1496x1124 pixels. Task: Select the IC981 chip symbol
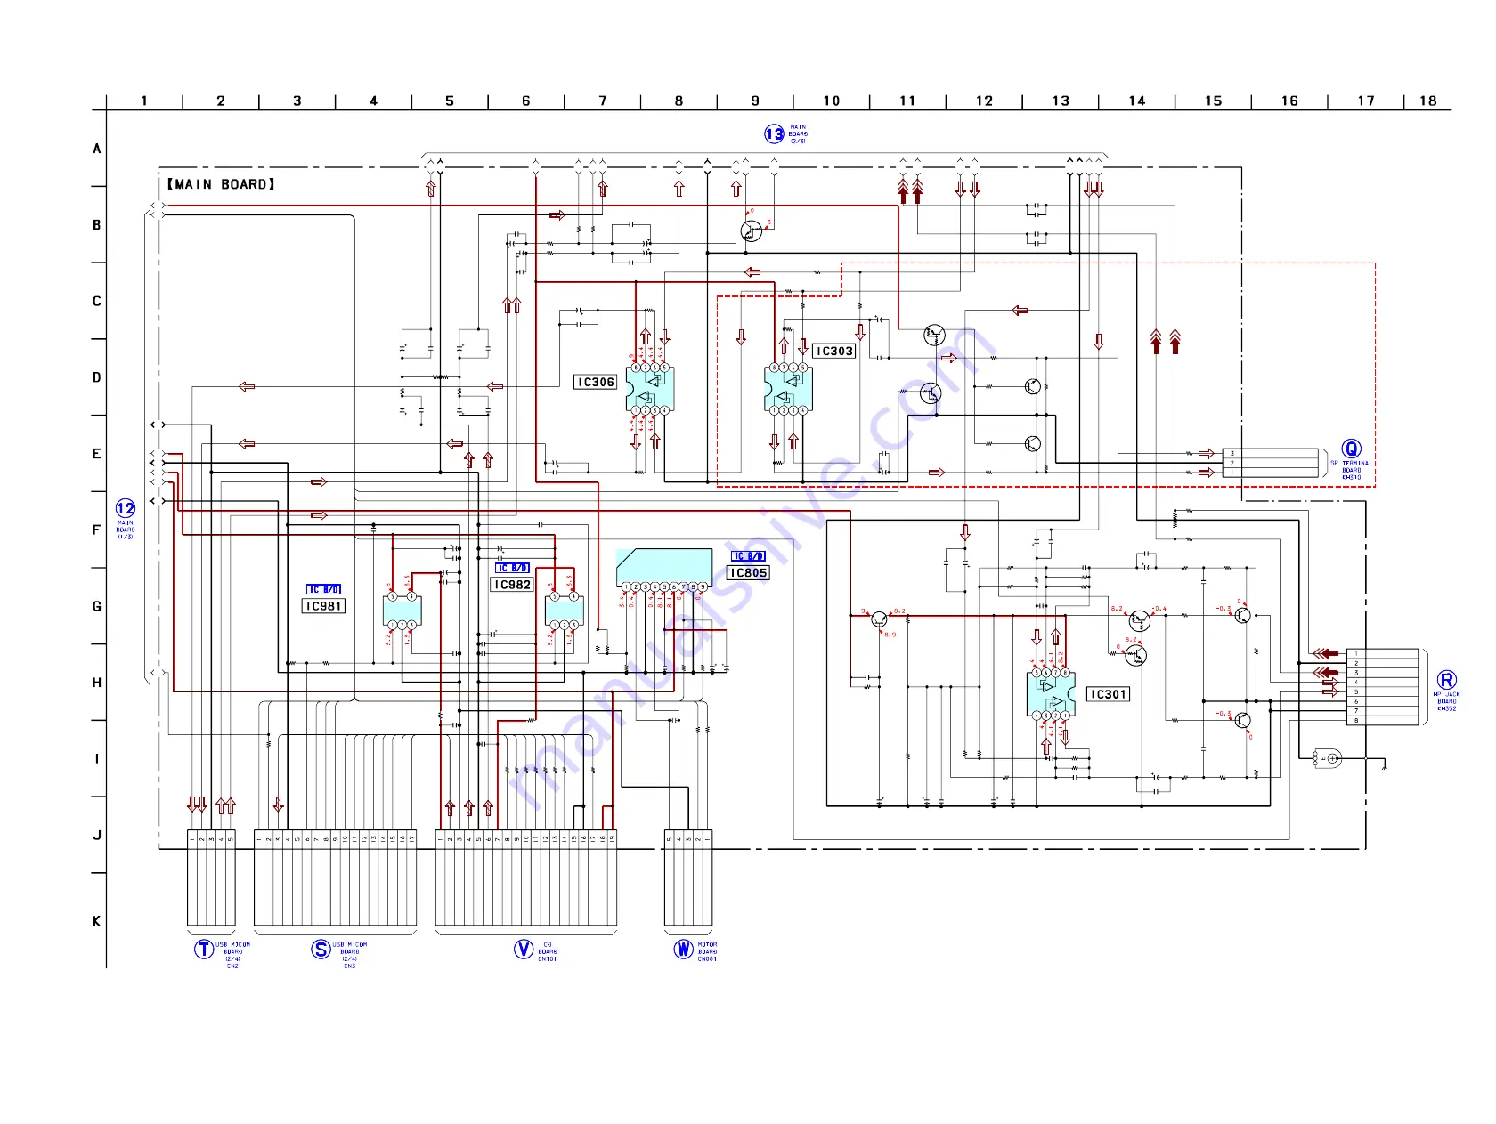(402, 611)
